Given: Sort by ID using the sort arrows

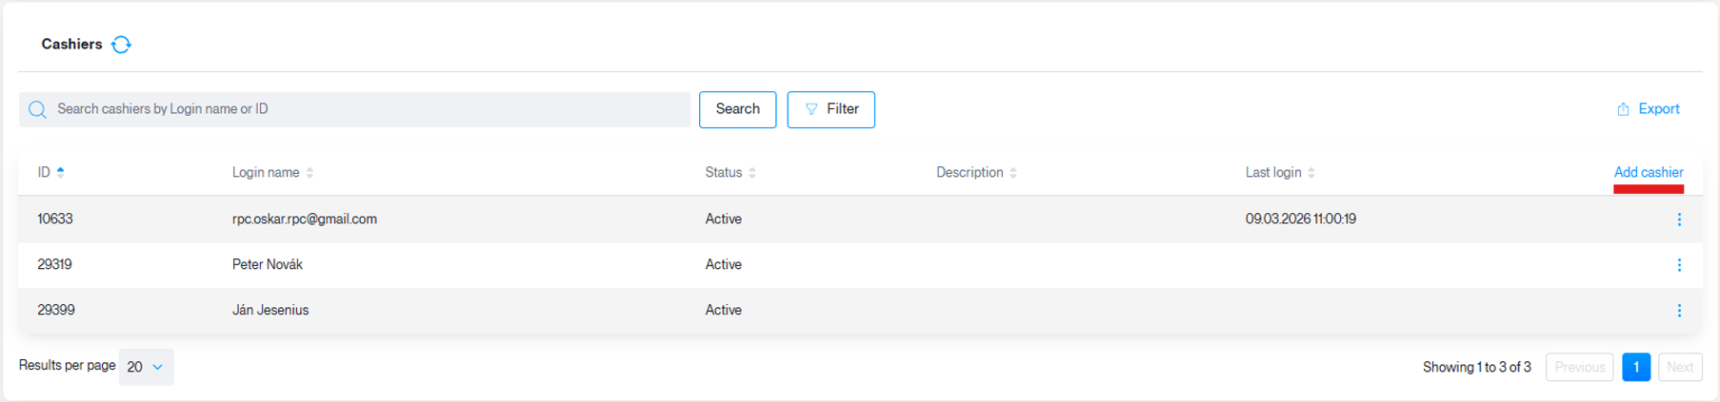Looking at the screenshot, I should [61, 172].
